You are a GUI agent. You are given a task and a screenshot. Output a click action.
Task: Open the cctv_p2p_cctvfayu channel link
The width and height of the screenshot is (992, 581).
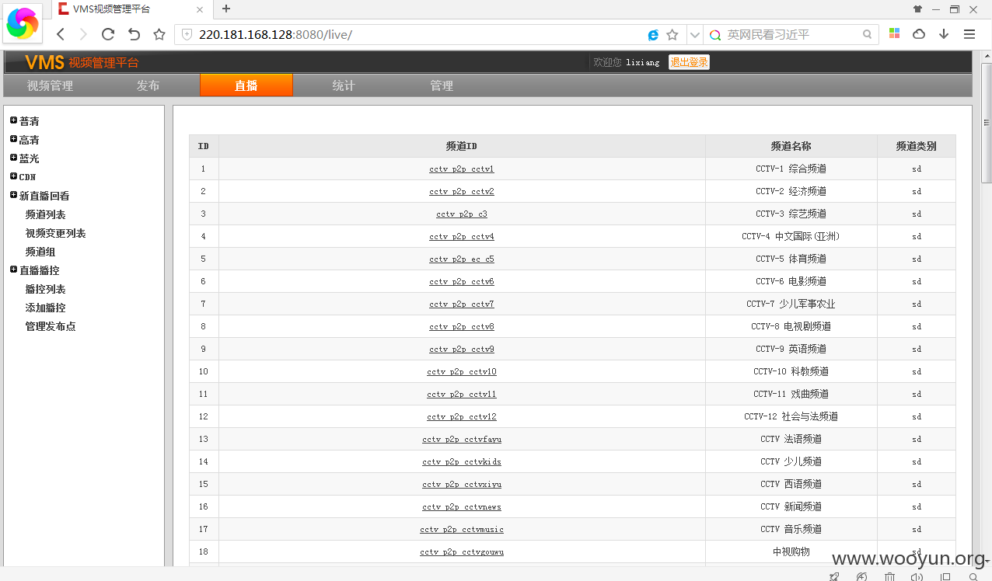point(462,439)
